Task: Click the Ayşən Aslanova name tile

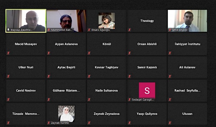Action: coord(66,44)
